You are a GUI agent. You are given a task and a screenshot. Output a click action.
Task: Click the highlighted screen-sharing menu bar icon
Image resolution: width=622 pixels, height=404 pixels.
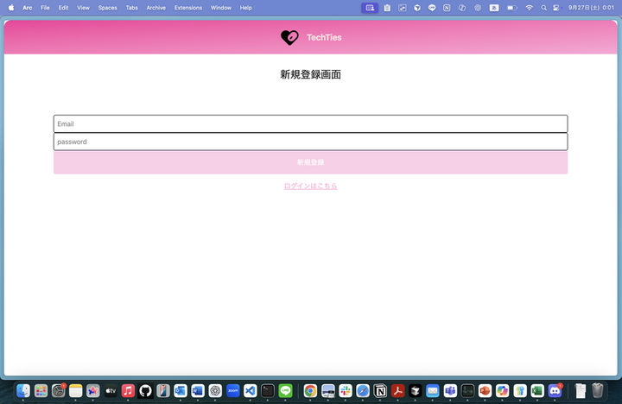(x=370, y=8)
